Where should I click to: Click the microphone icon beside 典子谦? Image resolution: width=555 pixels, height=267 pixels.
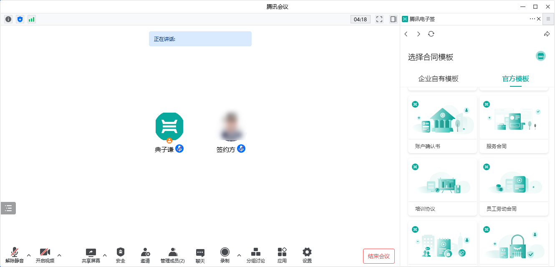(x=179, y=149)
